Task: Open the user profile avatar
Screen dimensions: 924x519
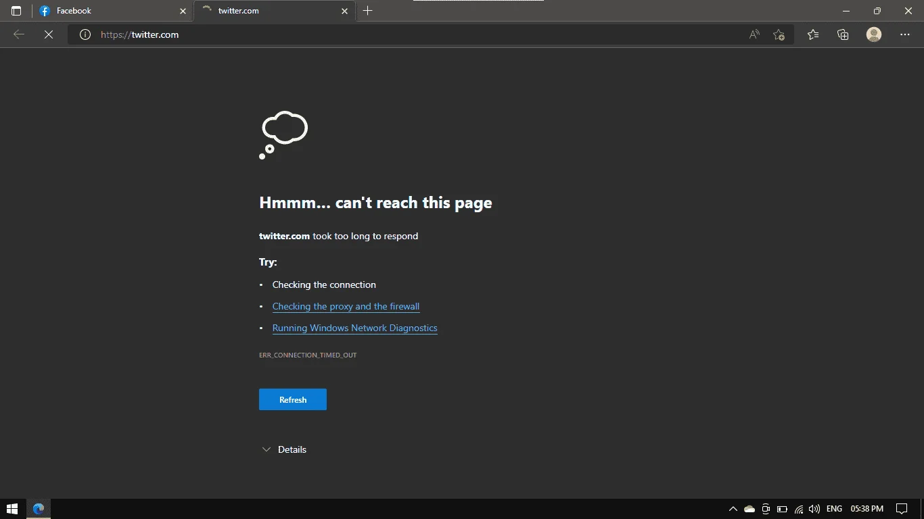Action: pyautogui.click(x=874, y=34)
